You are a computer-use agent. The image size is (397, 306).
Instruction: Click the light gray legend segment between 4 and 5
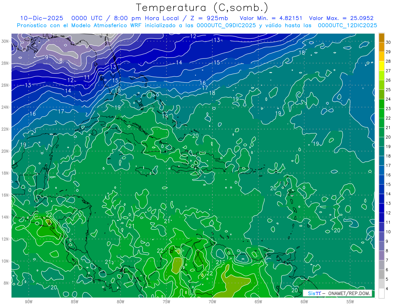(x=381, y=284)
